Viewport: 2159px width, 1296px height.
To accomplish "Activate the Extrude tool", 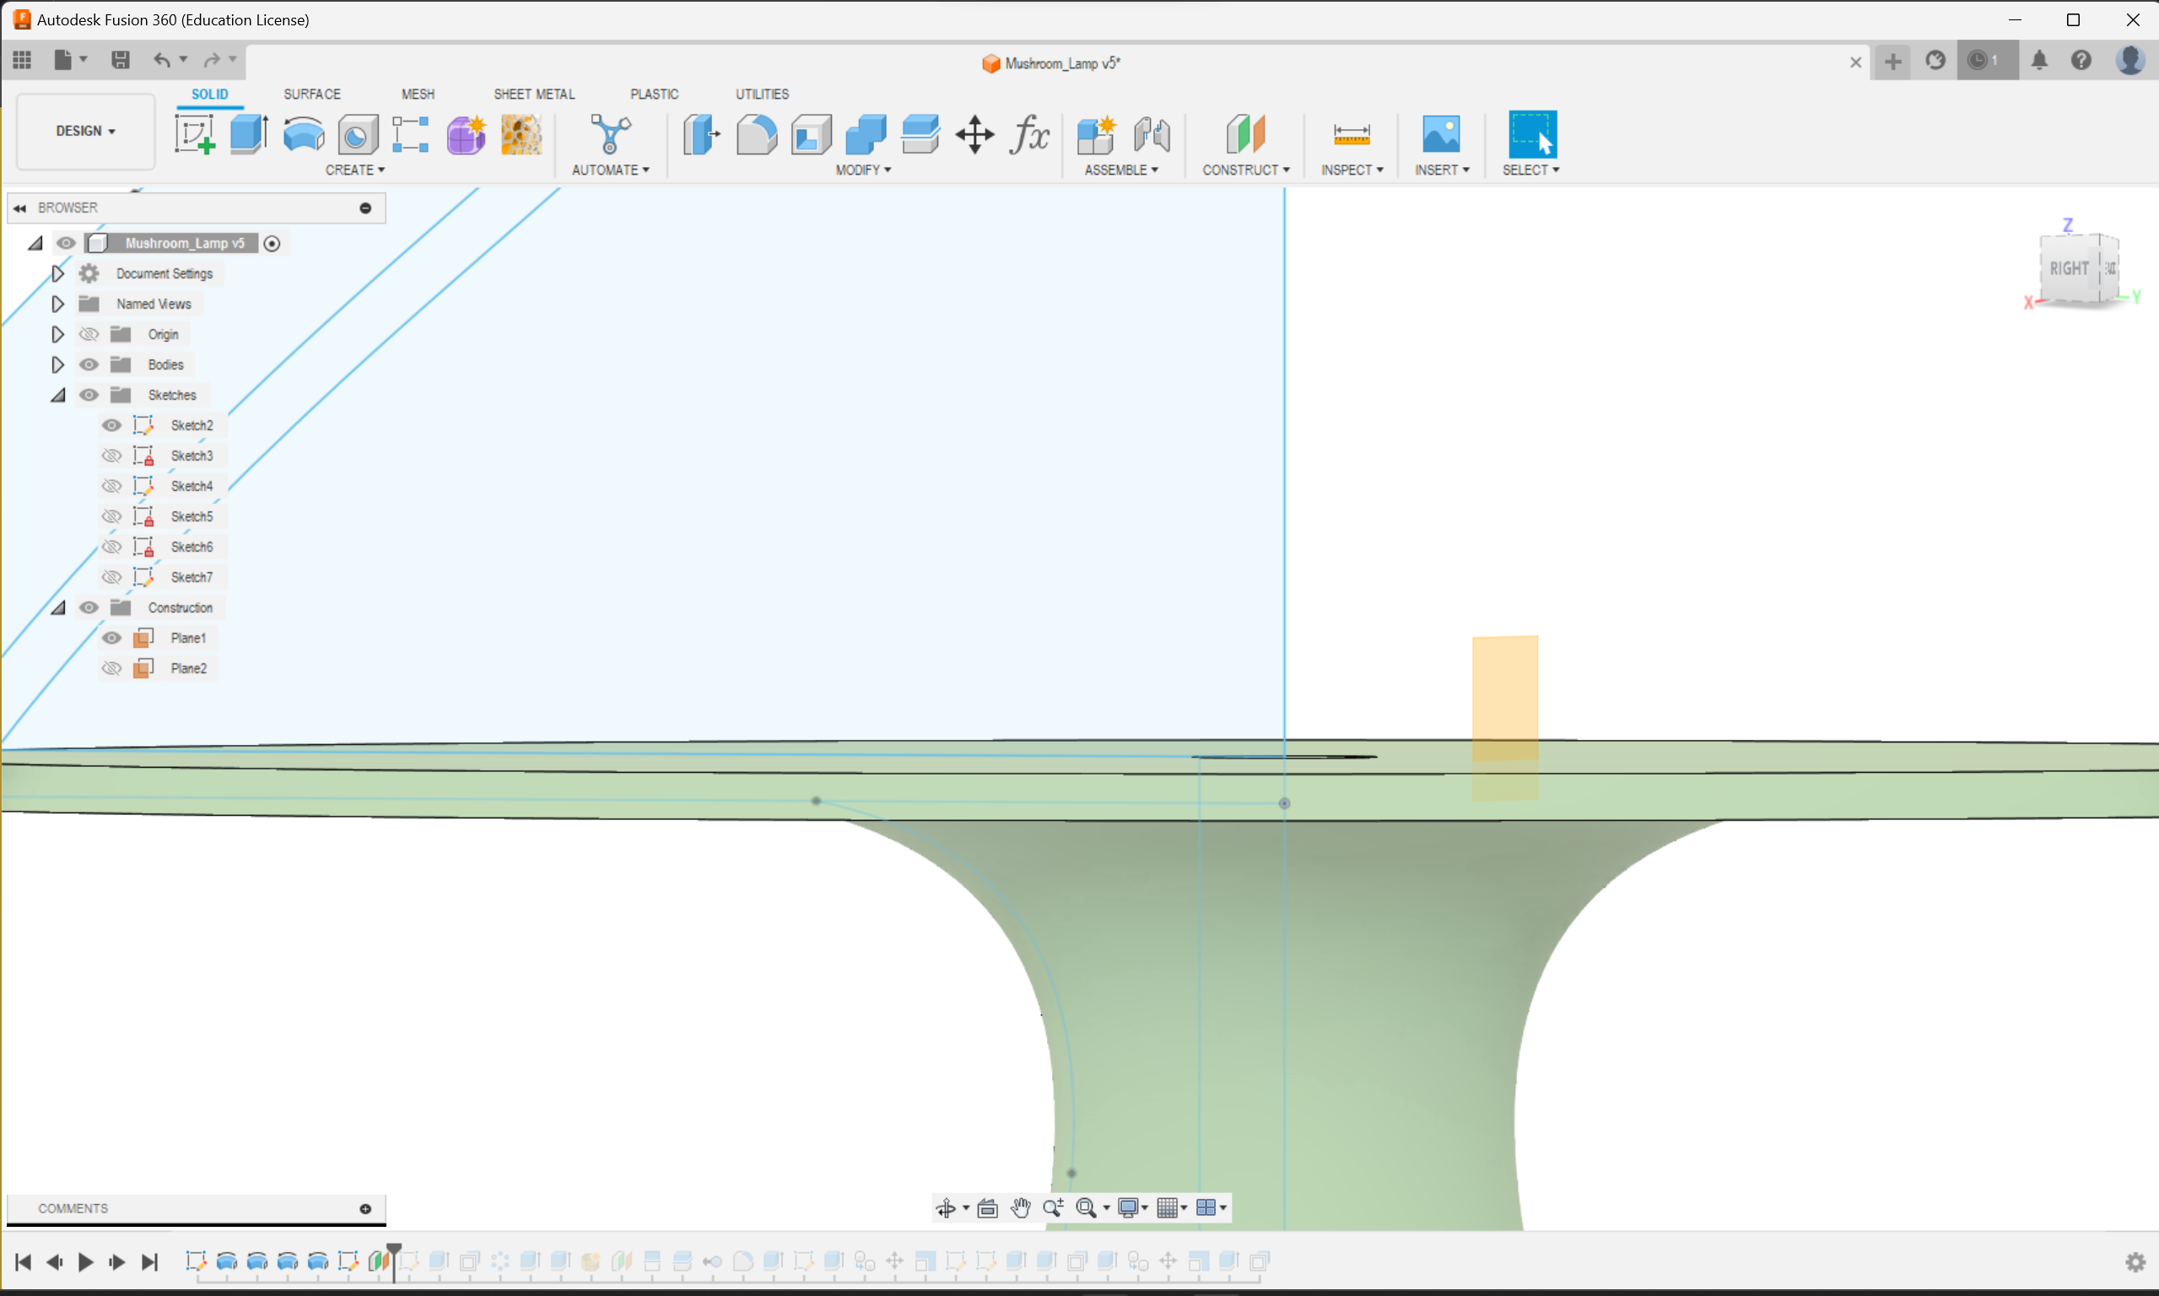I will (x=248, y=132).
